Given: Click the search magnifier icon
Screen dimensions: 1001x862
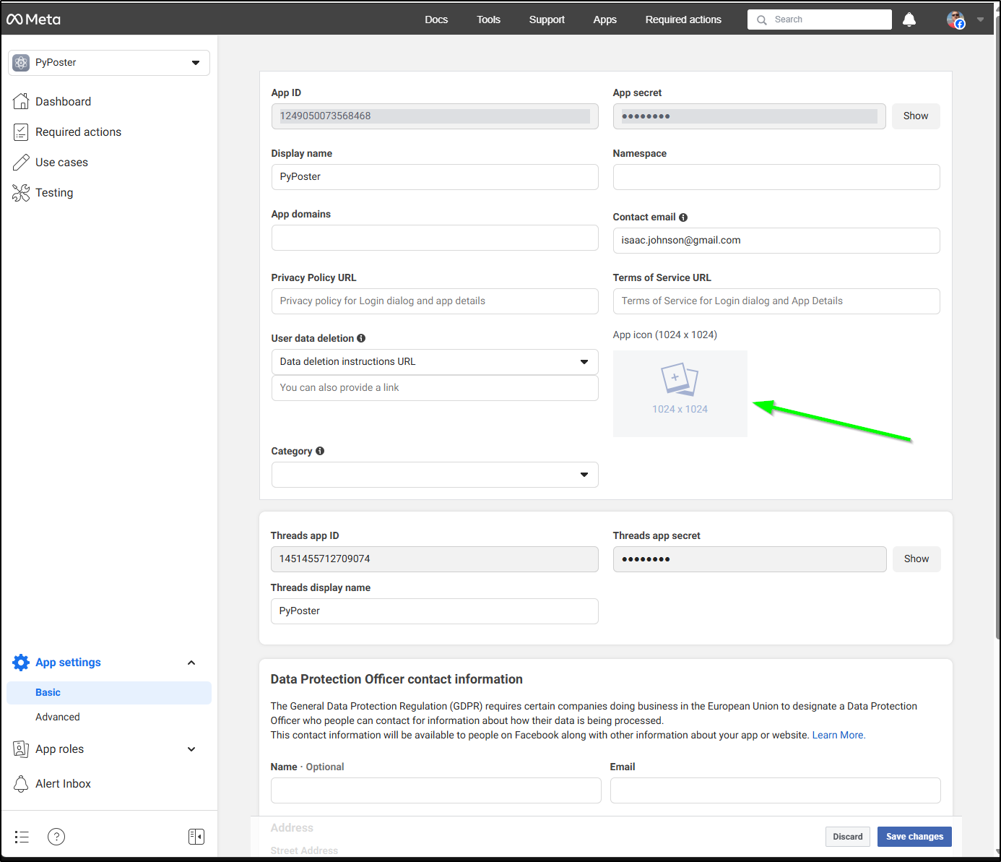Looking at the screenshot, I should [x=761, y=20].
